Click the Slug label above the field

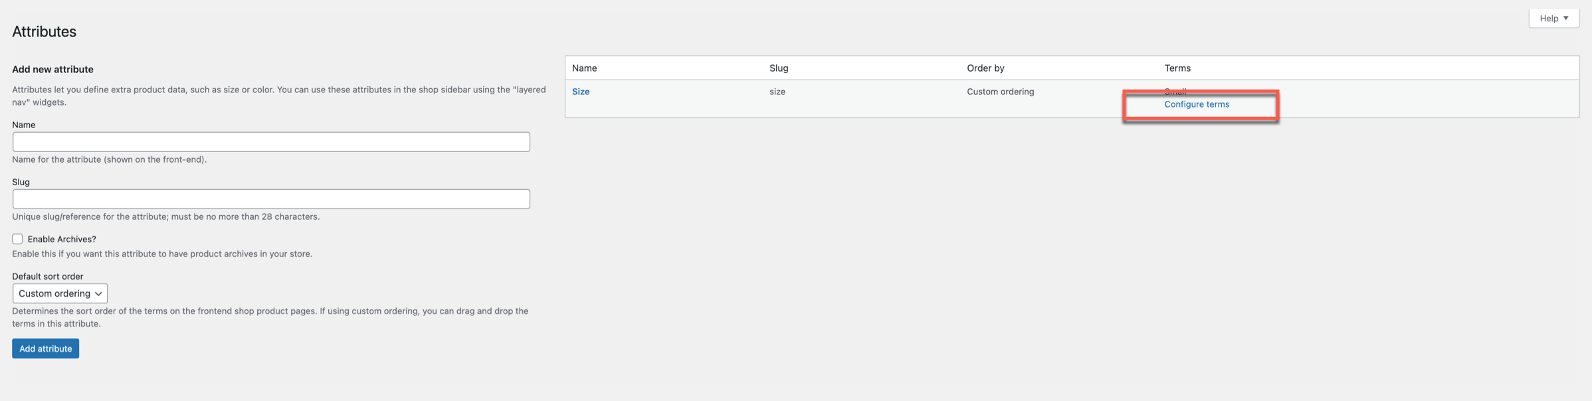pyautogui.click(x=21, y=182)
